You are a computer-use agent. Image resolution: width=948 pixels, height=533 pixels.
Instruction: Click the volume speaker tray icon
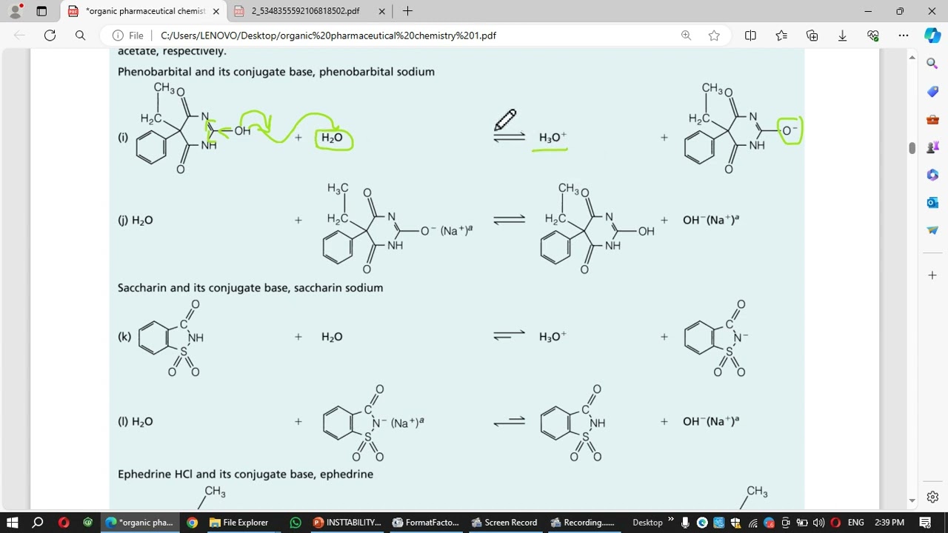point(818,523)
